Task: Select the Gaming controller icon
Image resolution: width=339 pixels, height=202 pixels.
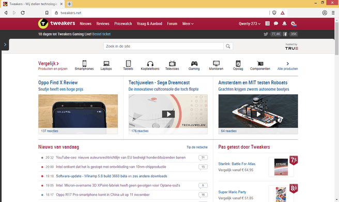Action: tap(194, 64)
